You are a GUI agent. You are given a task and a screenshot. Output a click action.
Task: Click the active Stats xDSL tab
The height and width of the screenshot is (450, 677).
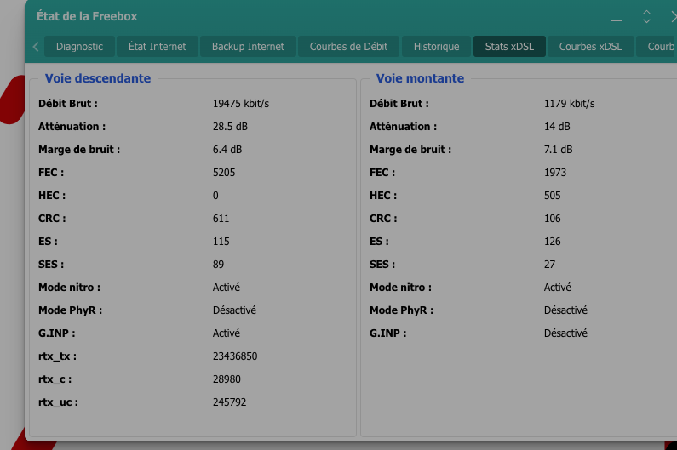(x=509, y=47)
